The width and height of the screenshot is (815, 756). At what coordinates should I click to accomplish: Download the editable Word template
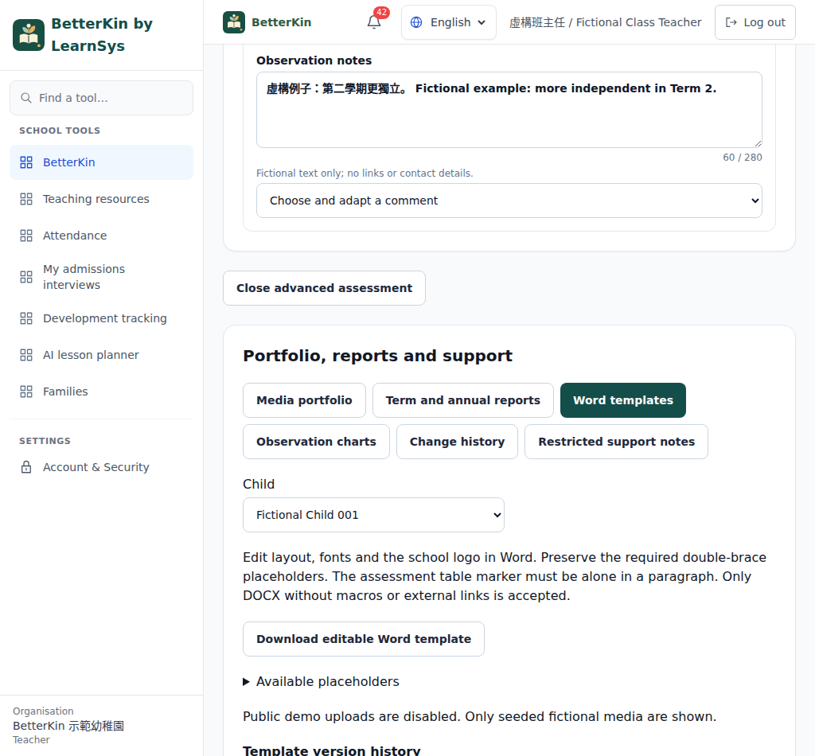[363, 639]
